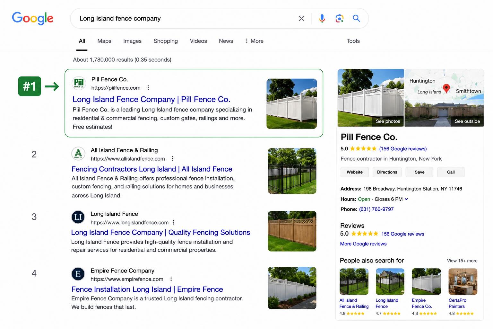
Task: Click the Save button
Action: [x=419, y=172]
